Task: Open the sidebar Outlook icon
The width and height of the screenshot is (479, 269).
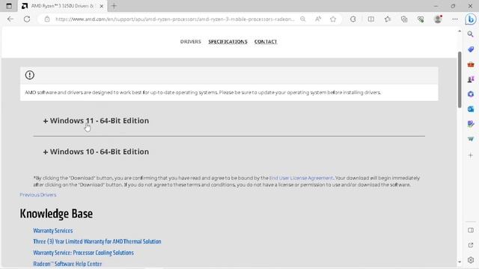Action: click(x=471, y=109)
